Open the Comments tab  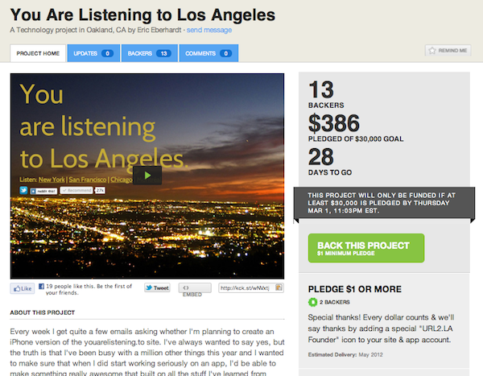tap(208, 54)
